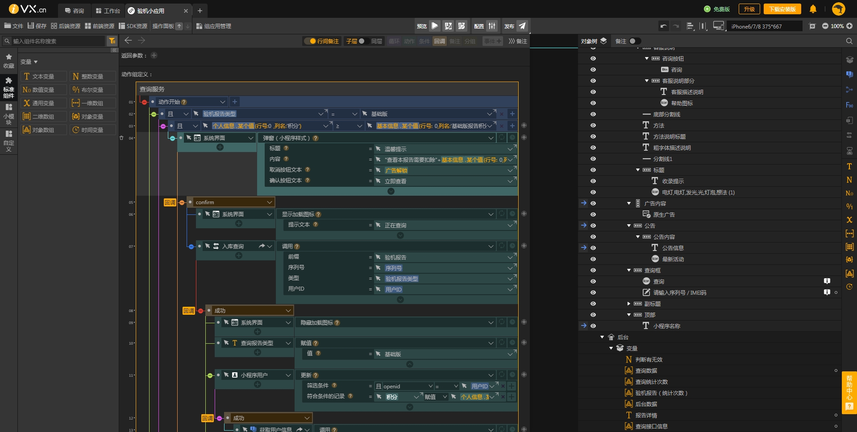Screen dimensions: 857x432
Task: Open 后端资源 menu
Action: click(x=66, y=26)
